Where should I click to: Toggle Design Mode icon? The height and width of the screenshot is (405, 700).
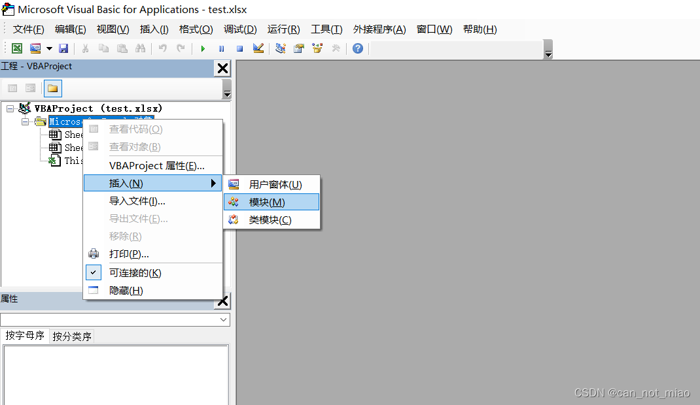[258, 48]
